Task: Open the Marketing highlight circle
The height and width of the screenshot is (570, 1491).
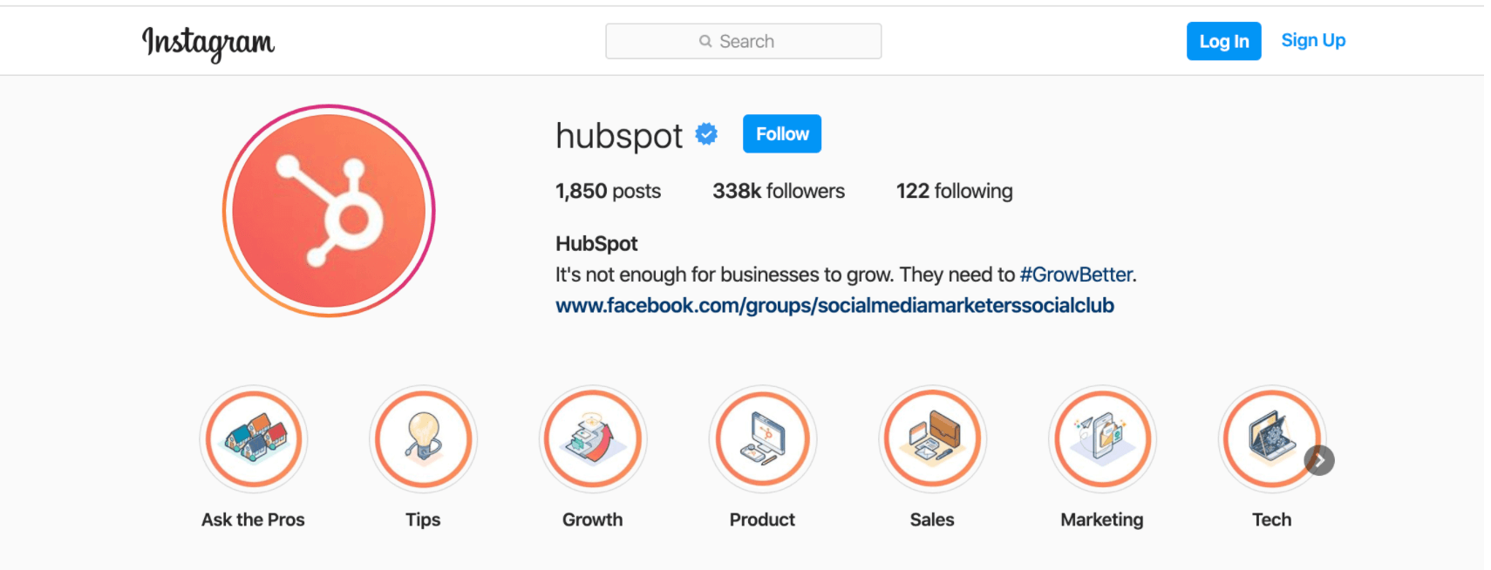Action: 1102,439
